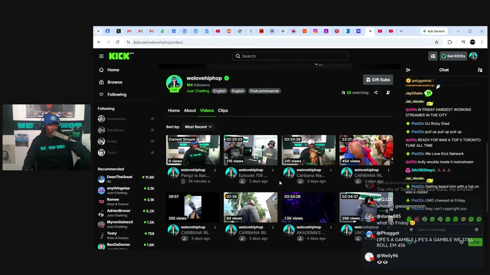This screenshot has height=275, width=490.
Task: Expand the Most Recent sort dropdown
Action: [198, 127]
